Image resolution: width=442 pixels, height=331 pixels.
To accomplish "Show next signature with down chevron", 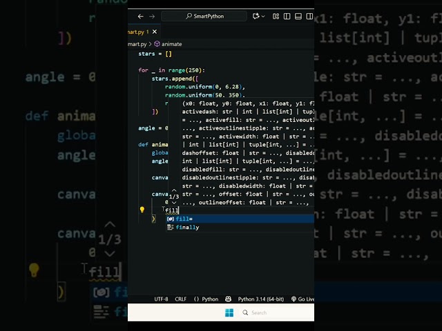I will coord(174,202).
